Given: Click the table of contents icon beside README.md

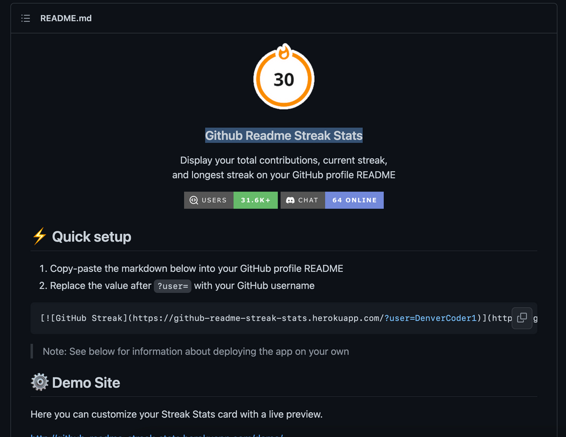Looking at the screenshot, I should click(x=25, y=18).
